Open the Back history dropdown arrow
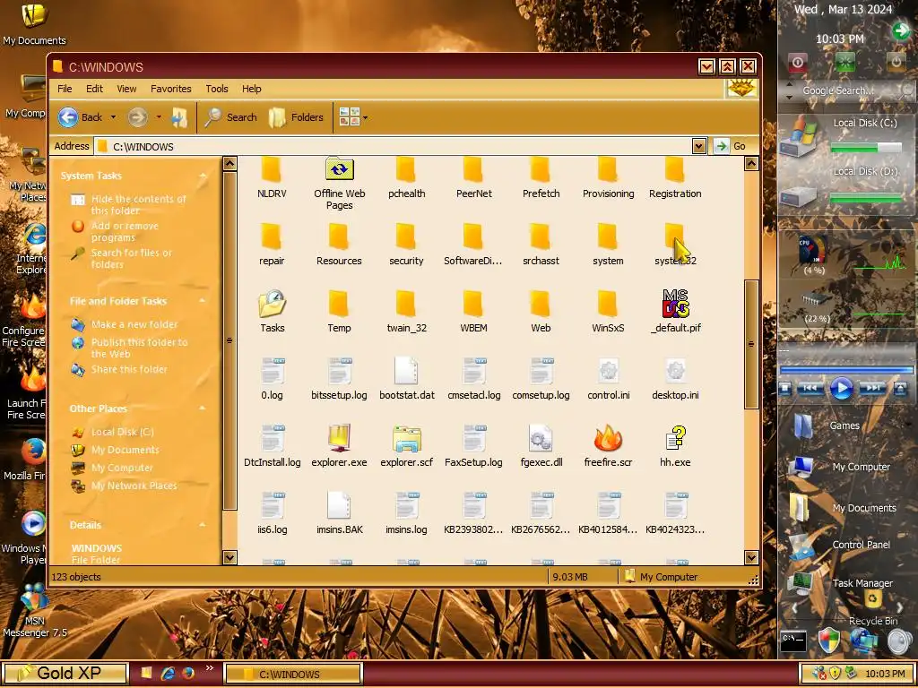 (114, 117)
